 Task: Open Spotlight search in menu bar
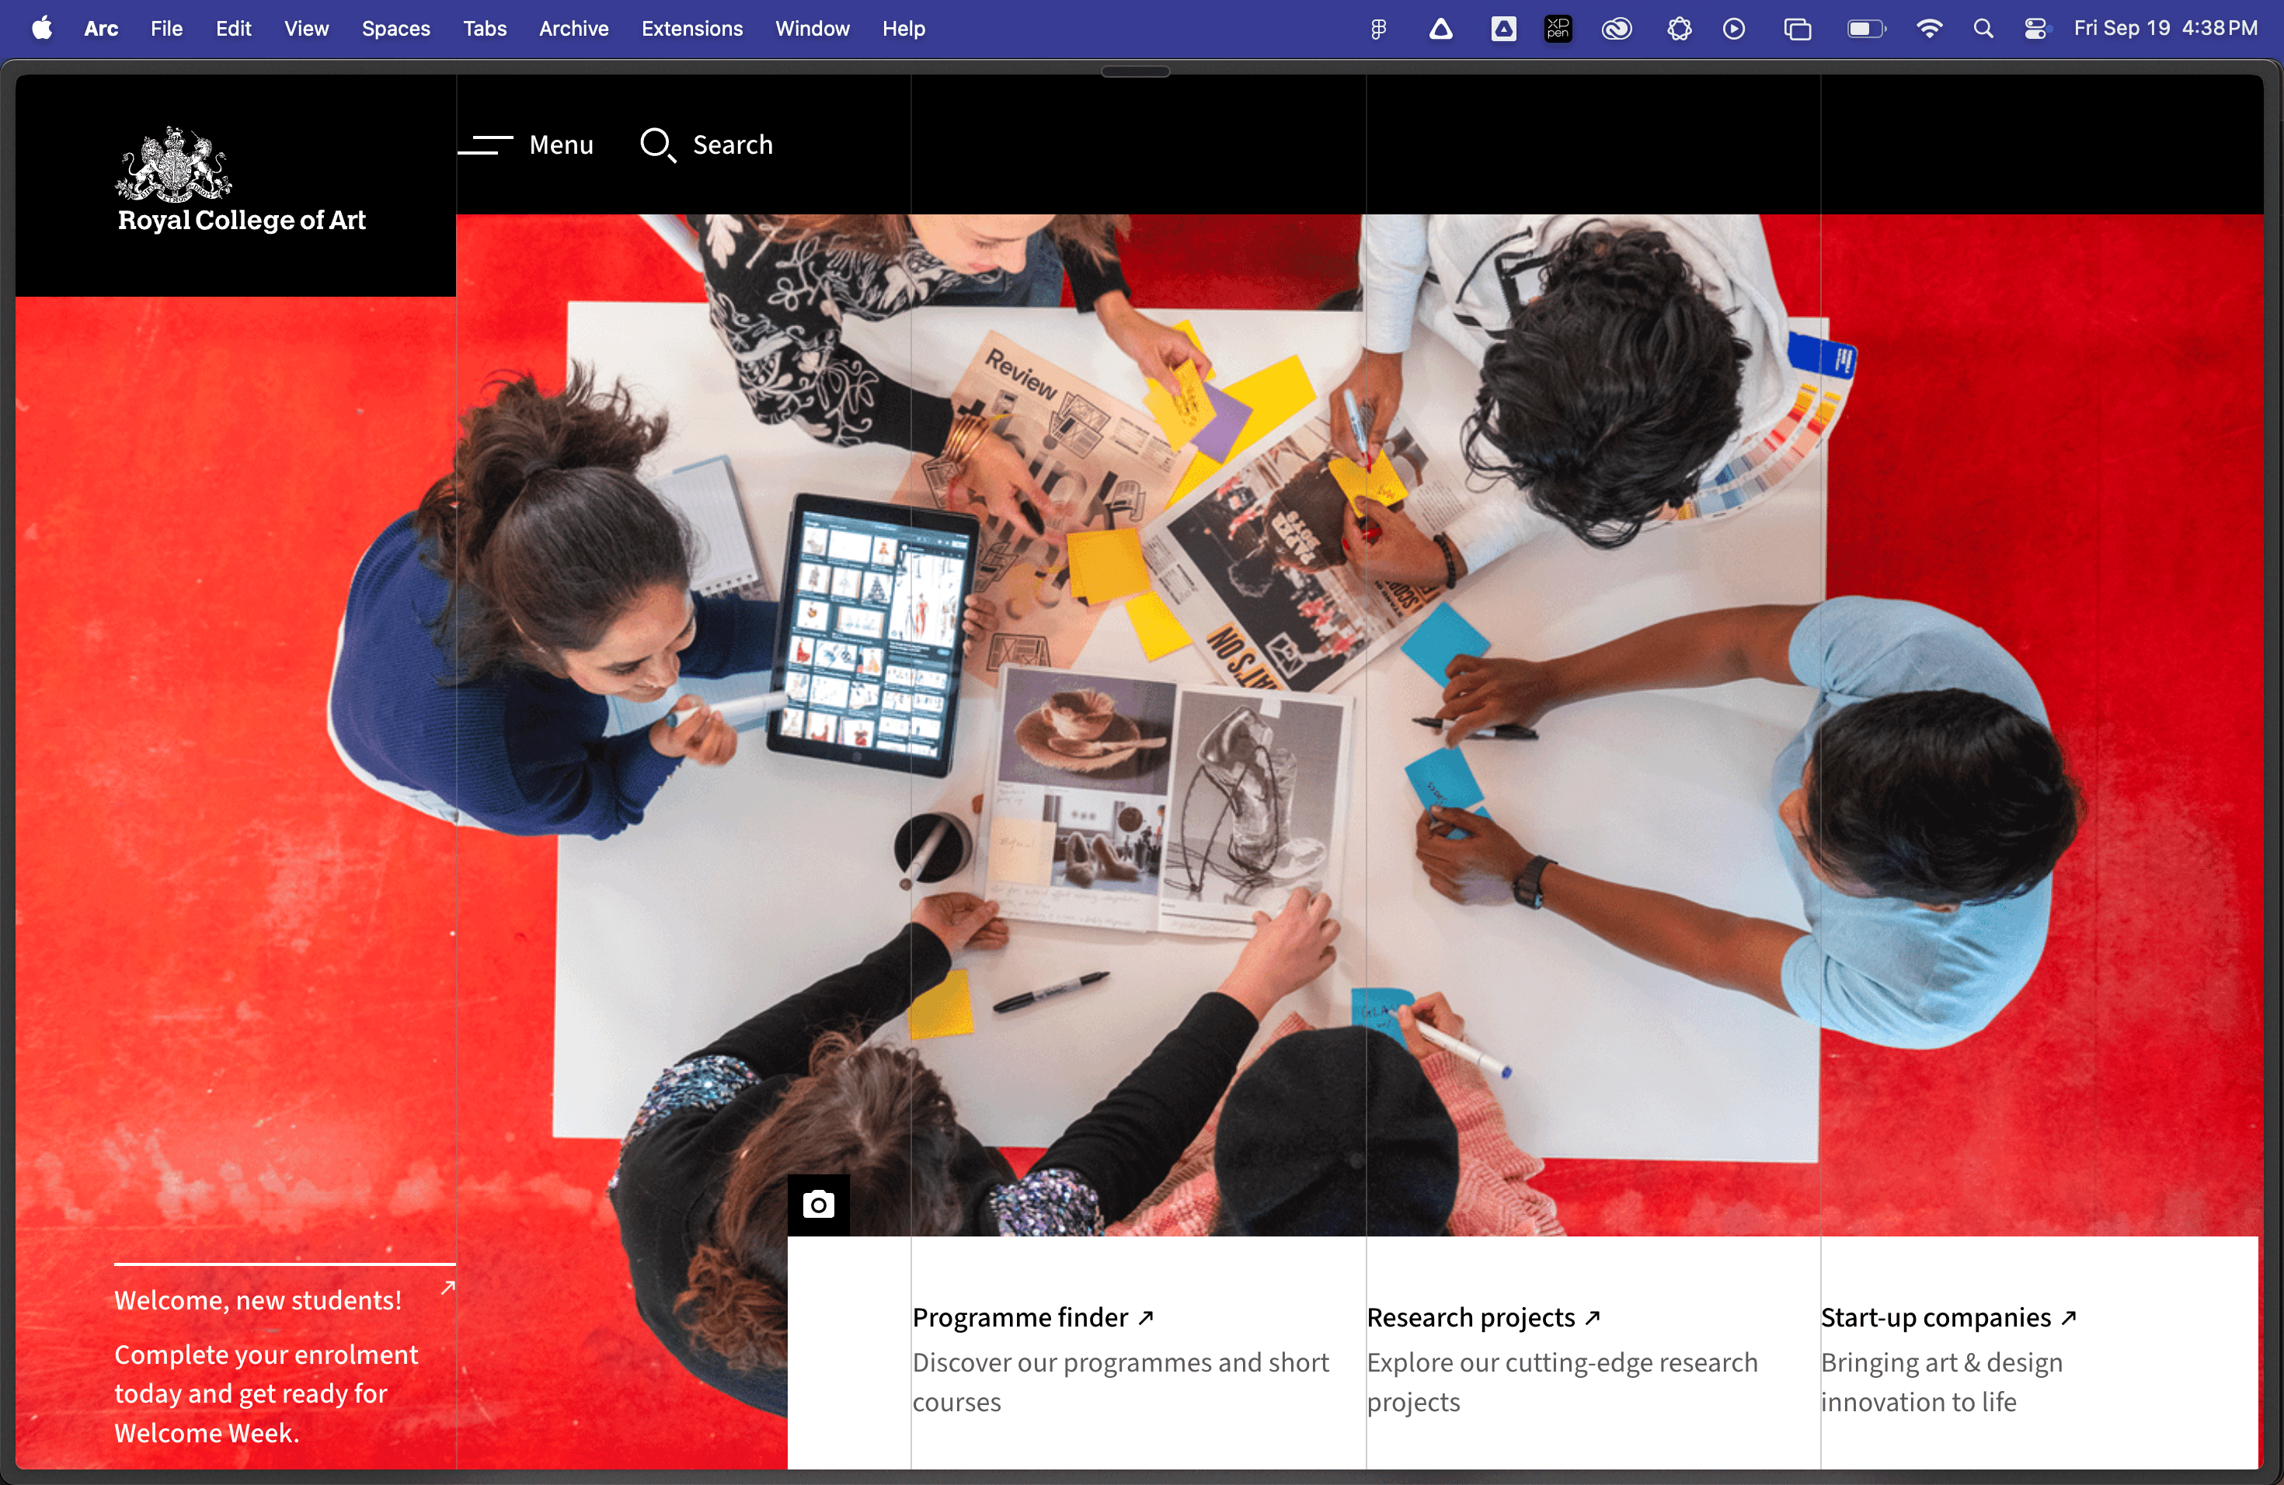coord(1983,29)
